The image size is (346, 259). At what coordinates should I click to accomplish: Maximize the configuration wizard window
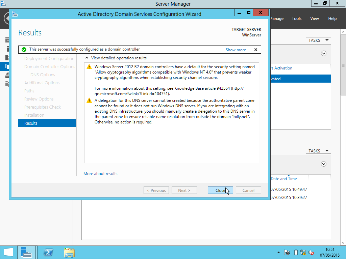248,12
